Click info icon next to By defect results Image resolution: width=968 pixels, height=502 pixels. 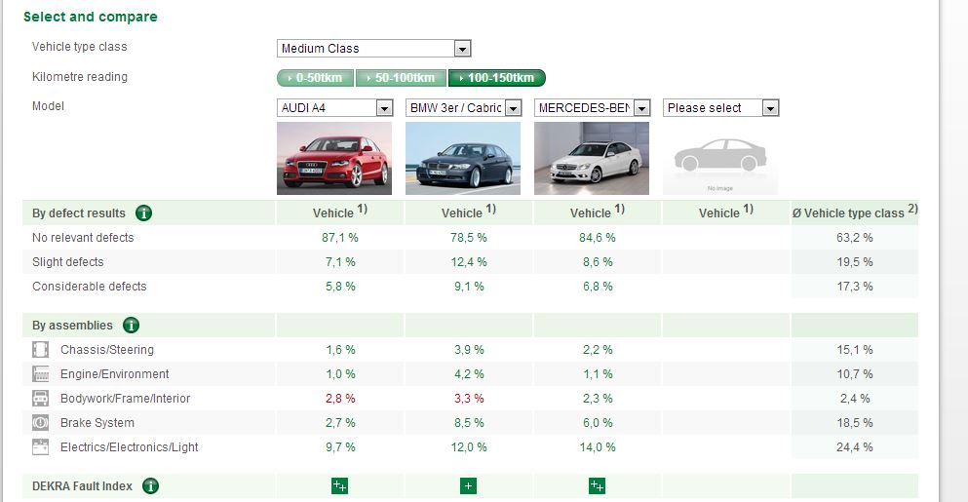click(x=143, y=213)
